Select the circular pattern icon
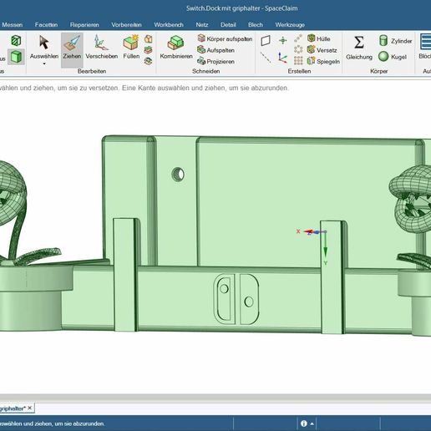Screen dimensions: 431x431 (x=298, y=49)
